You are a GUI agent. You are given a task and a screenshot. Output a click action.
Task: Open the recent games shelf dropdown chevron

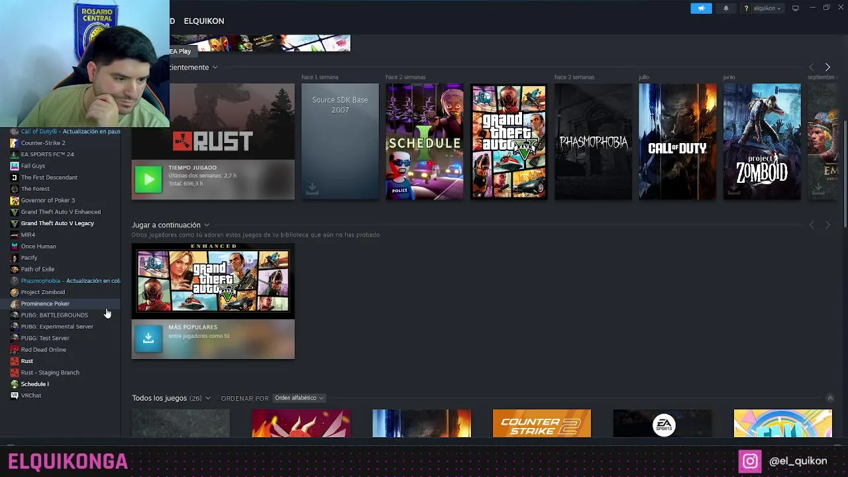pyautogui.click(x=215, y=68)
